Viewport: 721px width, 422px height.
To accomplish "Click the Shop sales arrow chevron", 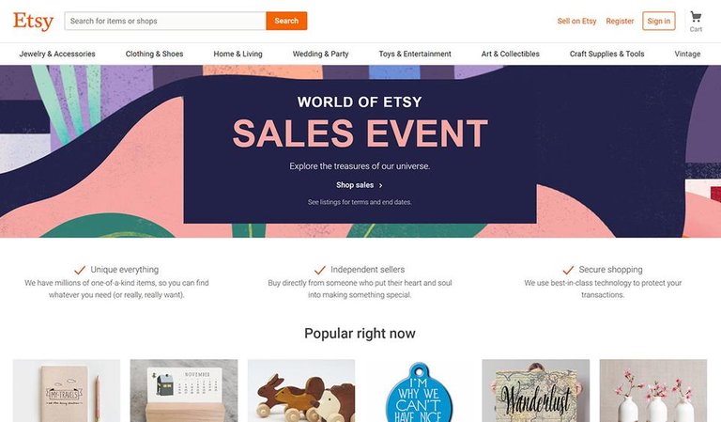I will tap(381, 186).
